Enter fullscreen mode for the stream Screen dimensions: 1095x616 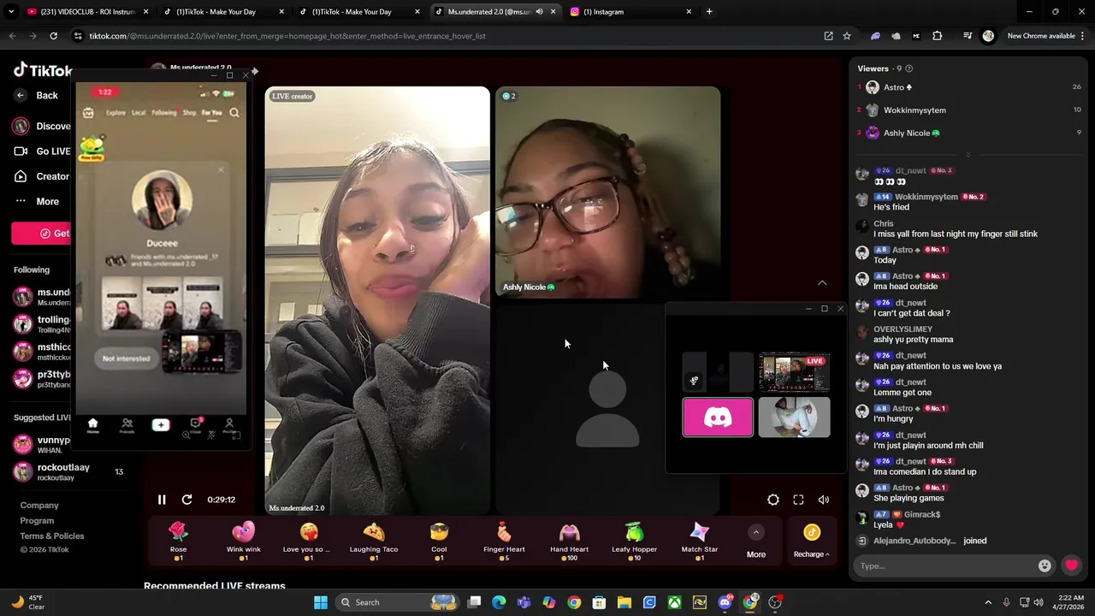coord(798,500)
